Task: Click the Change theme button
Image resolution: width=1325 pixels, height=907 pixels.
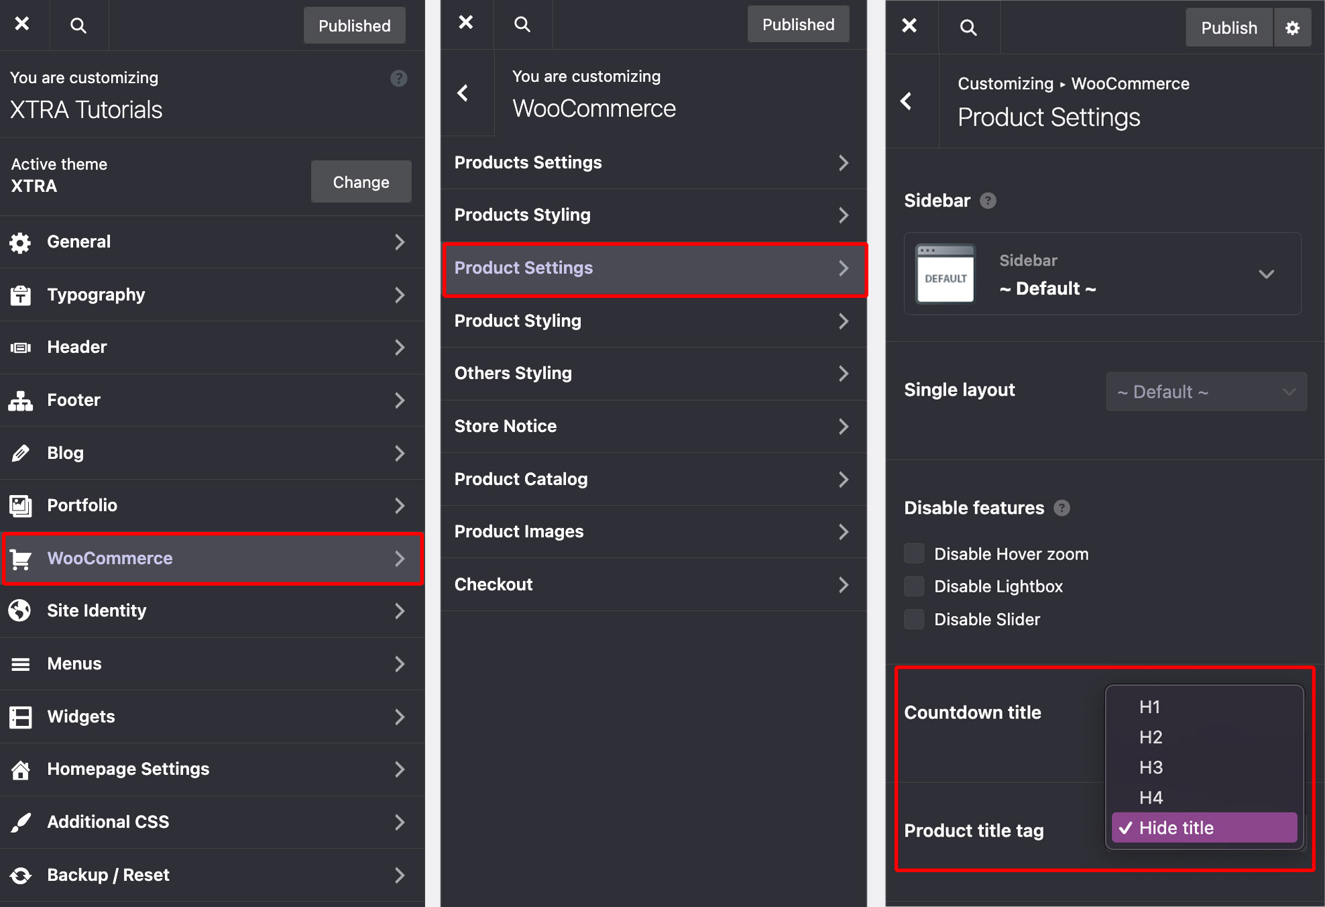Action: pyautogui.click(x=361, y=182)
